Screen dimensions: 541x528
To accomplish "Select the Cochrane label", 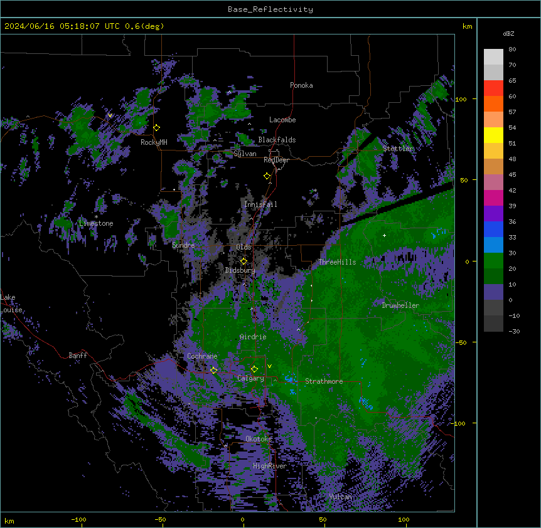I will click(202, 356).
